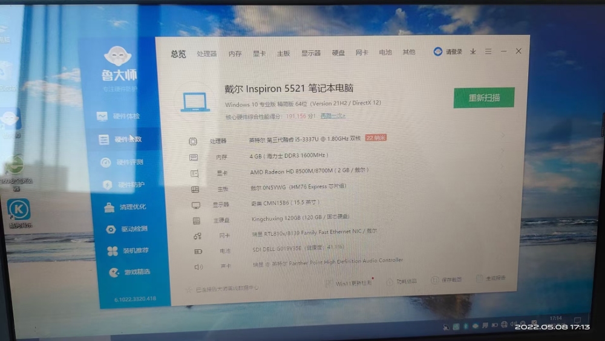Screen dimensions: 605x341
Task: Click the 生成报告 button
Action: pyautogui.click(x=491, y=278)
